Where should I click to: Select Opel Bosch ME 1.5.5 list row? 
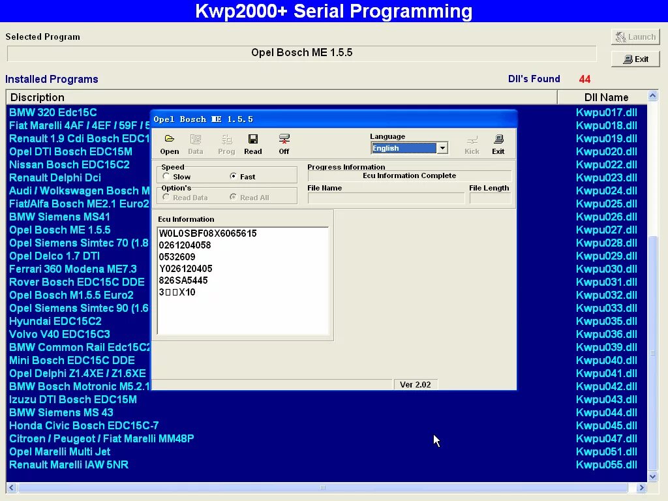click(x=59, y=230)
